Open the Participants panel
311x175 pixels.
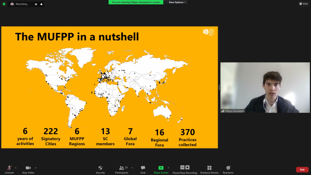(121, 168)
